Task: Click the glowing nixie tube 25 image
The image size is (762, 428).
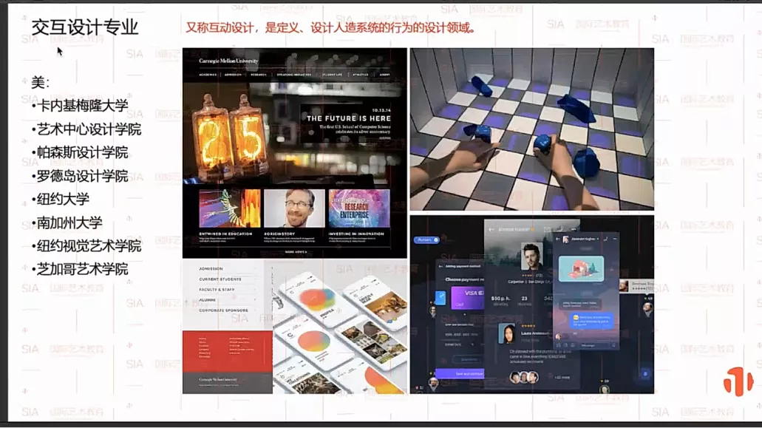Action: tap(231, 137)
